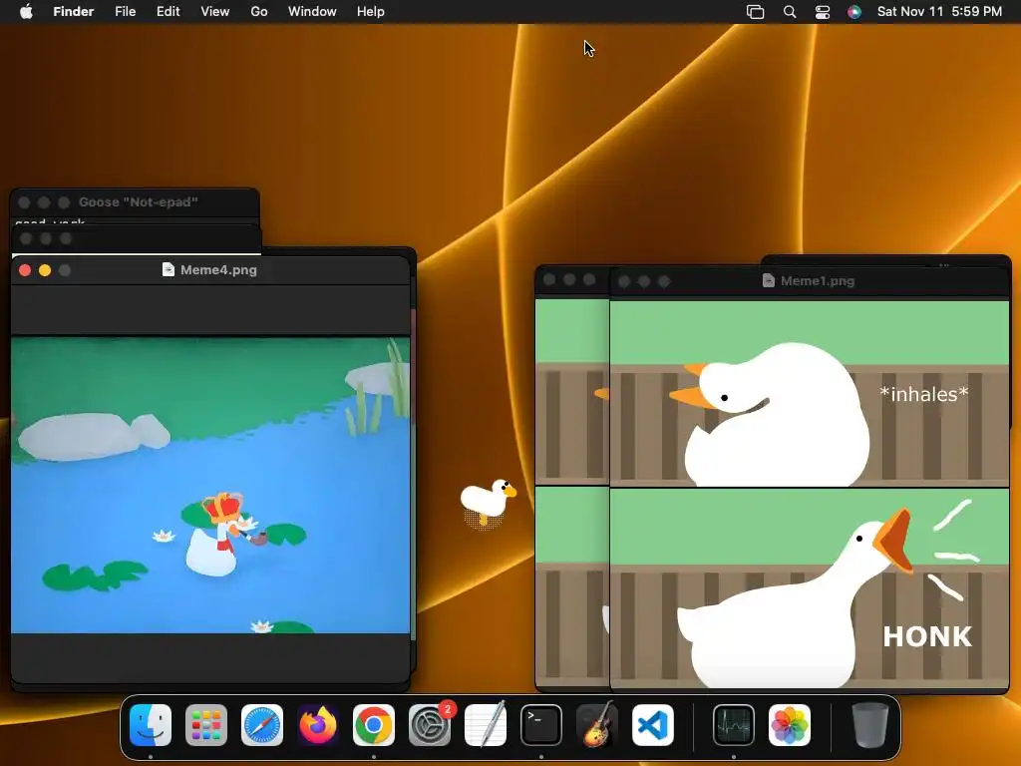
Task: Open Finder from the Dock
Action: [x=151, y=725]
